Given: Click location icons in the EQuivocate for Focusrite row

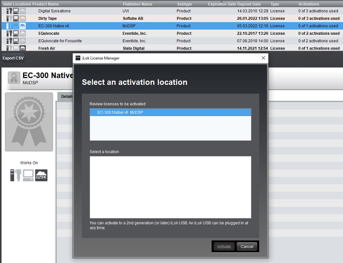Looking at the screenshot, I should coord(16,41).
